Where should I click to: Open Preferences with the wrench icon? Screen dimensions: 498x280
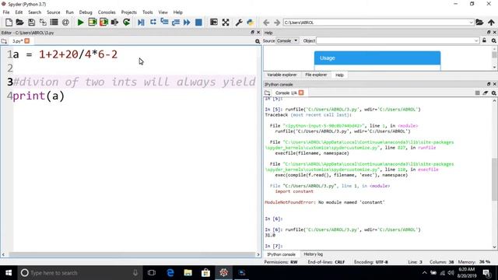tap(239, 23)
